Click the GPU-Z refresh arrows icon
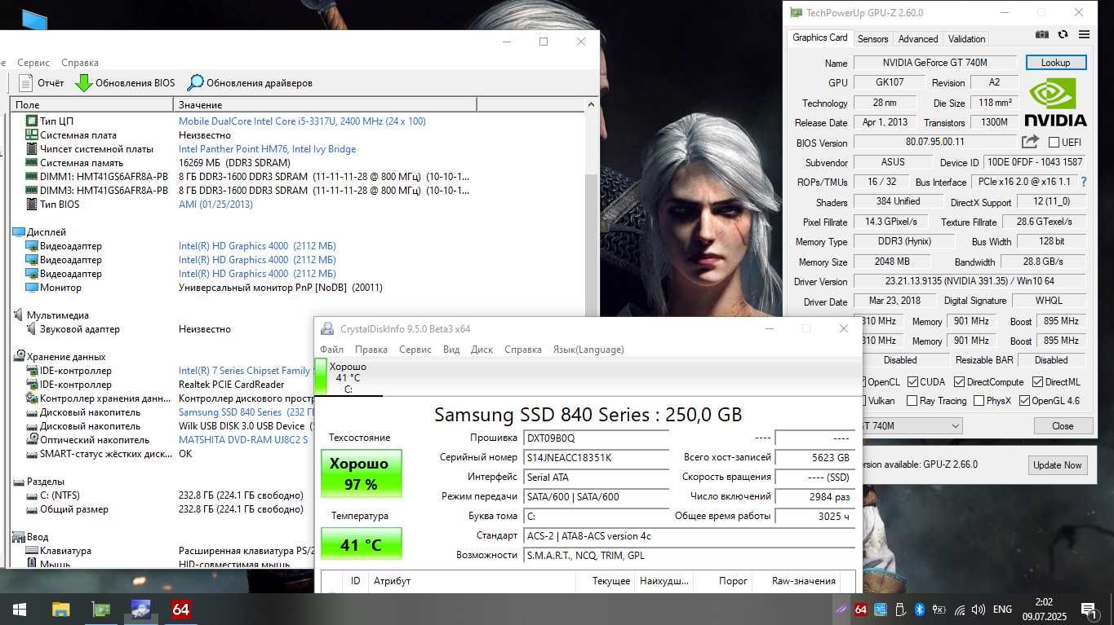 [1063, 34]
